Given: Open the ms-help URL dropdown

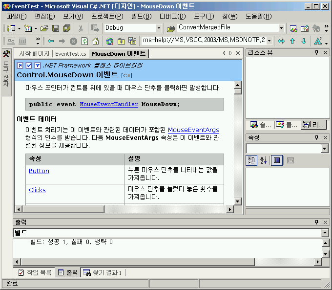Looking at the screenshot, I should pos(269,41).
